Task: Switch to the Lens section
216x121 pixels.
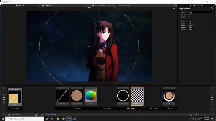Action: (x=130, y=108)
